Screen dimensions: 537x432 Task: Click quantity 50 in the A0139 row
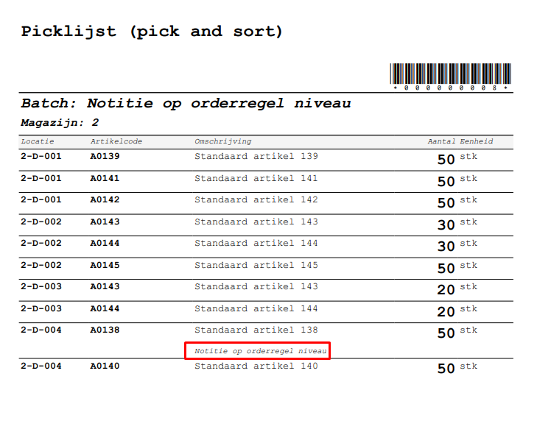tap(446, 160)
